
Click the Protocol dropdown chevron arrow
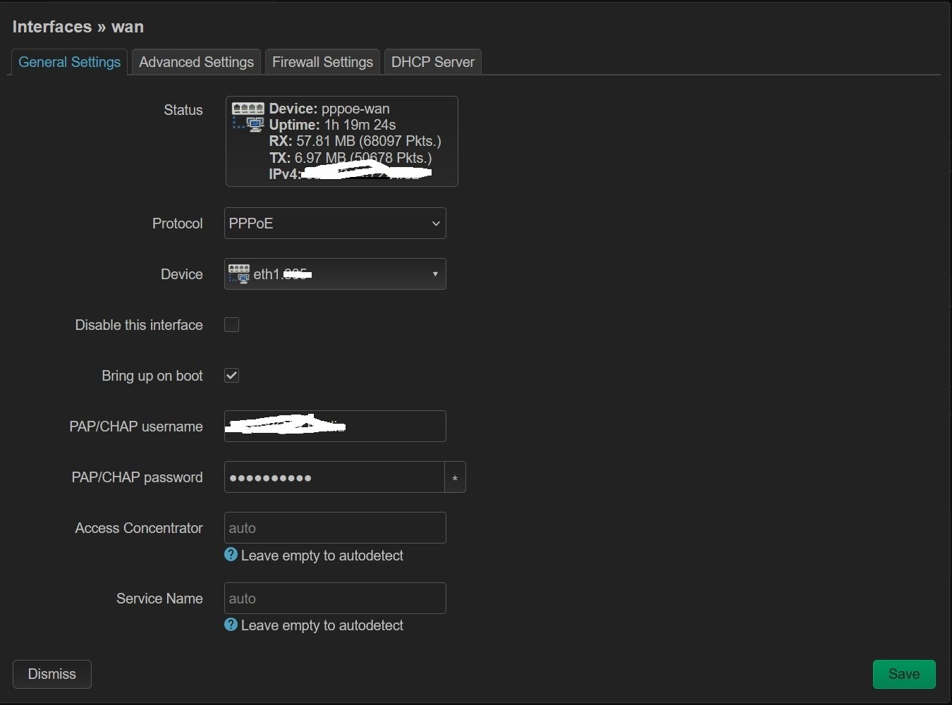pyautogui.click(x=435, y=223)
